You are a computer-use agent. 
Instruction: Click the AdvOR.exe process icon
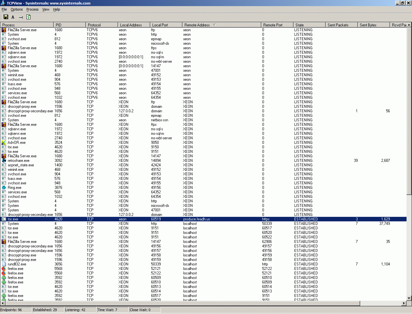tap(4, 143)
